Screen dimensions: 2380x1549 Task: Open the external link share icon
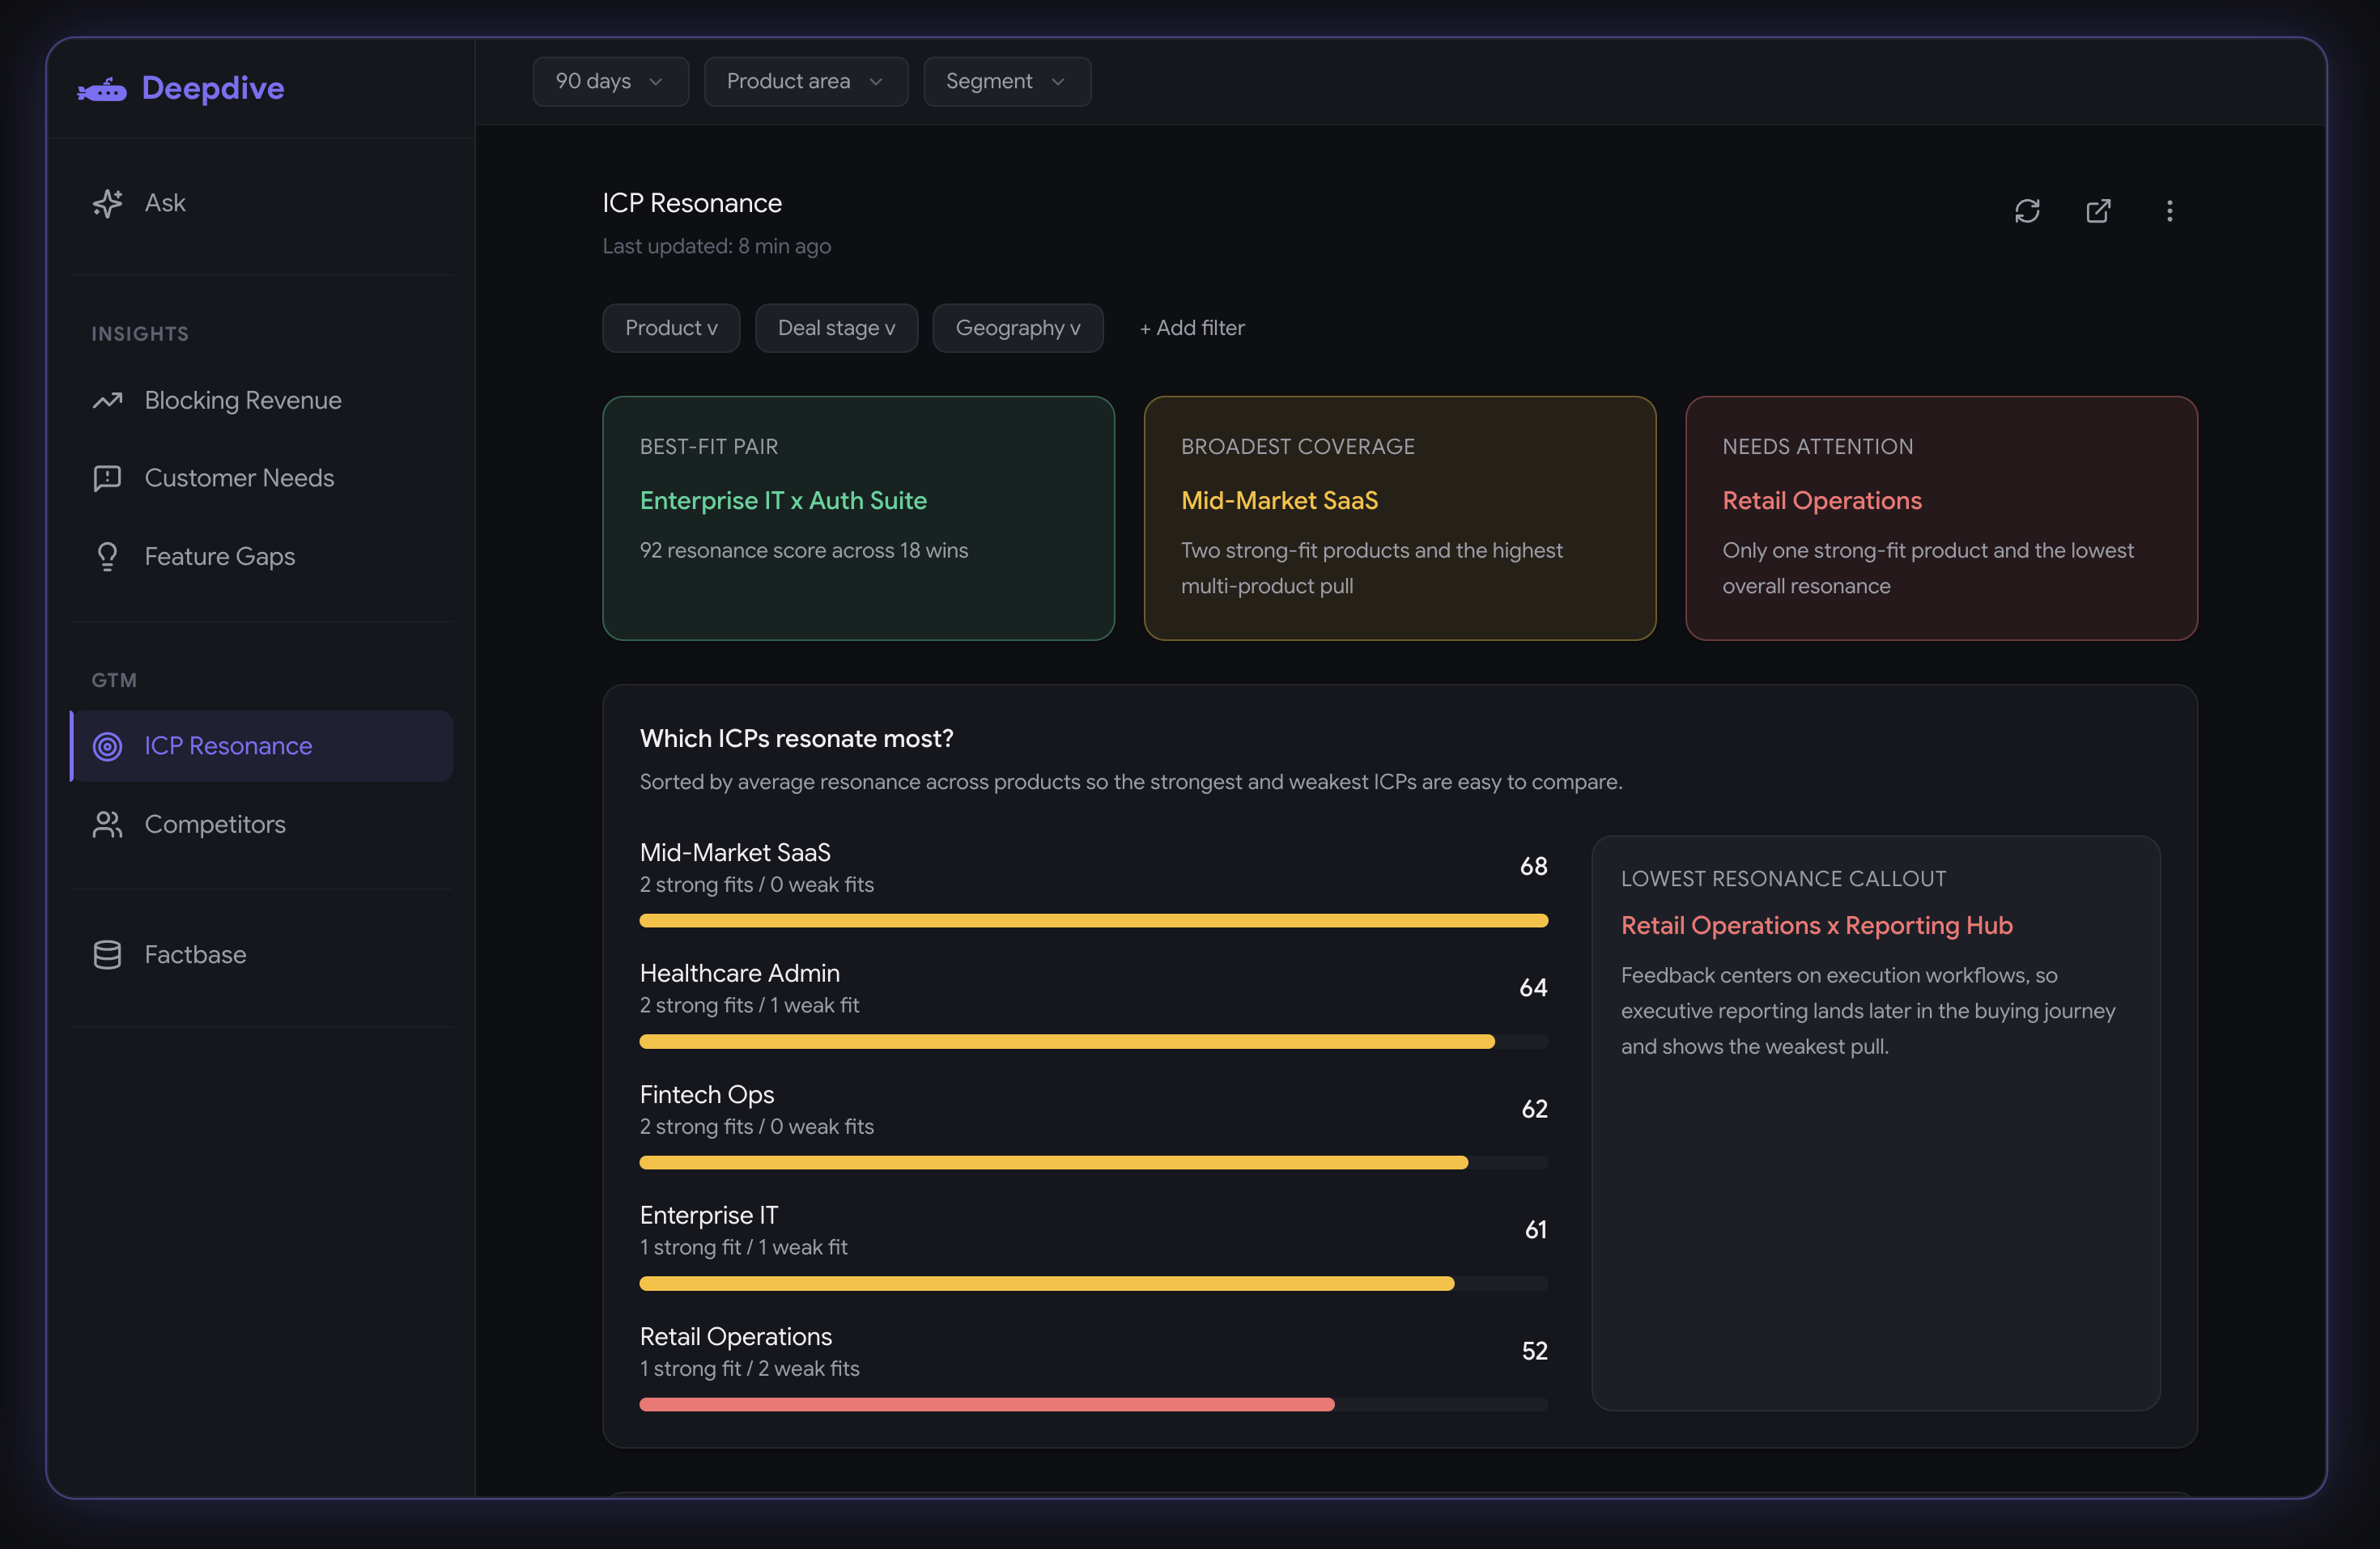click(x=2097, y=211)
